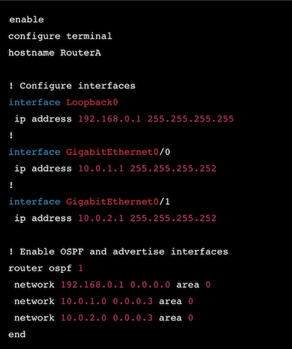Select the 'configure terminal' text
Screen dimensions: 292x349
click(x=60, y=37)
